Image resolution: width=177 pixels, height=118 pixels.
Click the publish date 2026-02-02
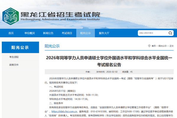pyautogui.click(x=112, y=72)
